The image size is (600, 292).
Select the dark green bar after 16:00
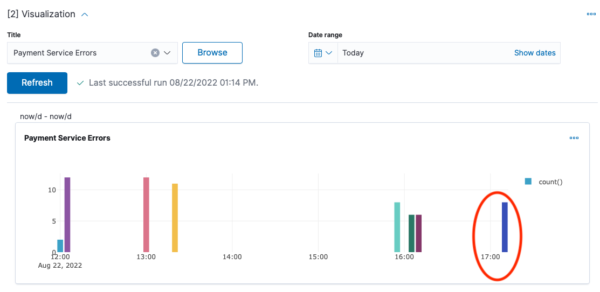tap(412, 233)
